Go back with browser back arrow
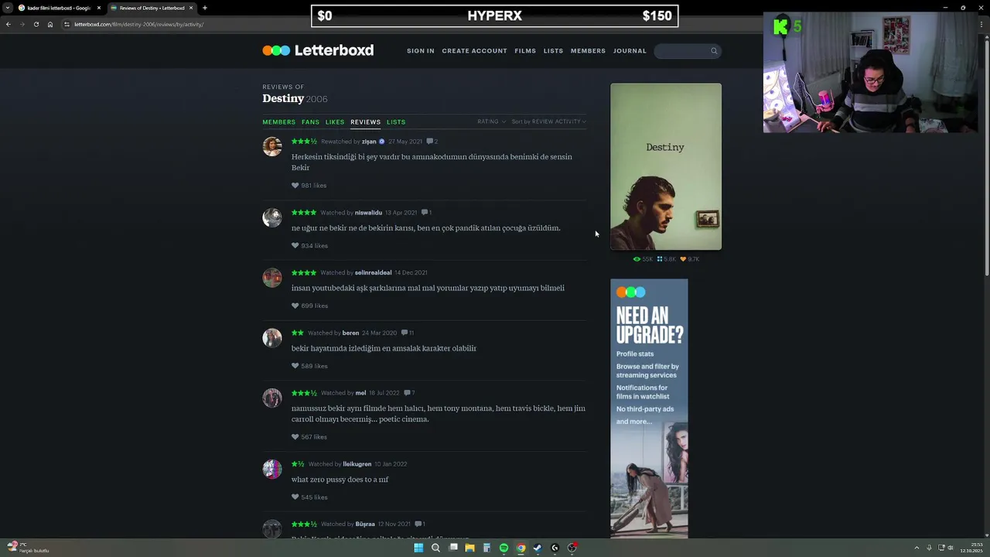Viewport: 990px width, 557px height. tap(8, 24)
